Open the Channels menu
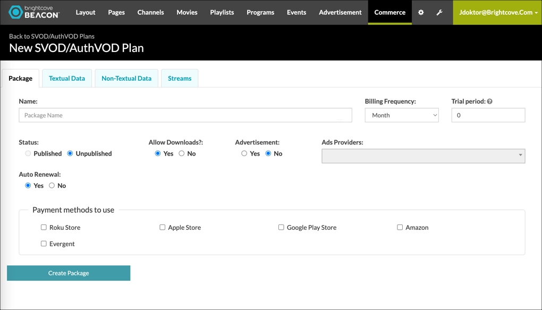This screenshot has width=542, height=310. coord(151,12)
